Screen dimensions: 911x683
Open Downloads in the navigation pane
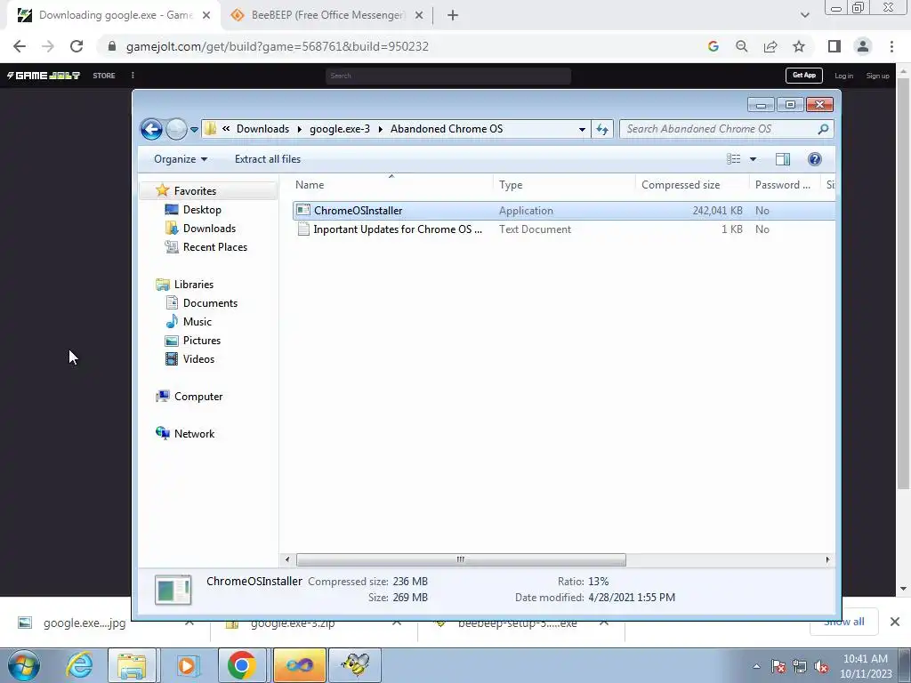209,229
